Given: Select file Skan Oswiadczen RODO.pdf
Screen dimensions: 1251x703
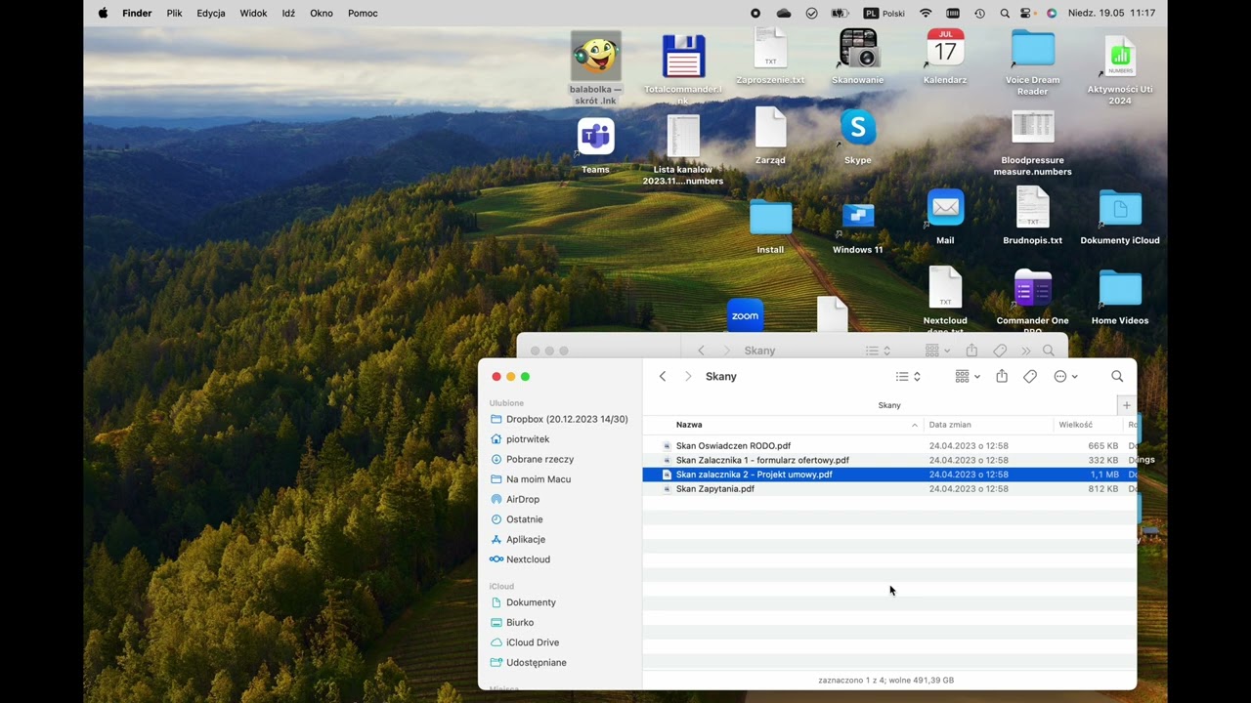Looking at the screenshot, I should click(889, 445).
